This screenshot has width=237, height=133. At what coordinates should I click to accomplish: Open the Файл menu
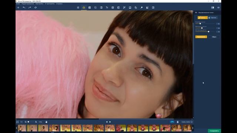tap(18, 4)
